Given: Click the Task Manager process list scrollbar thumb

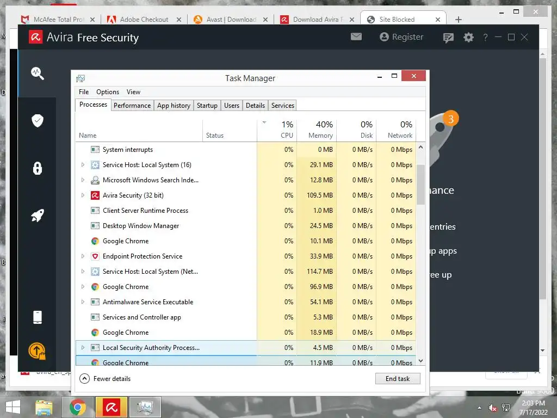Looking at the screenshot, I should point(421,185).
